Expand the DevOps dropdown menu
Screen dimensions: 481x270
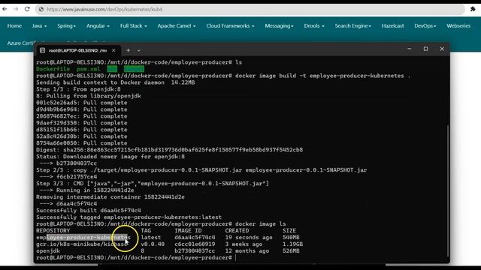point(425,26)
